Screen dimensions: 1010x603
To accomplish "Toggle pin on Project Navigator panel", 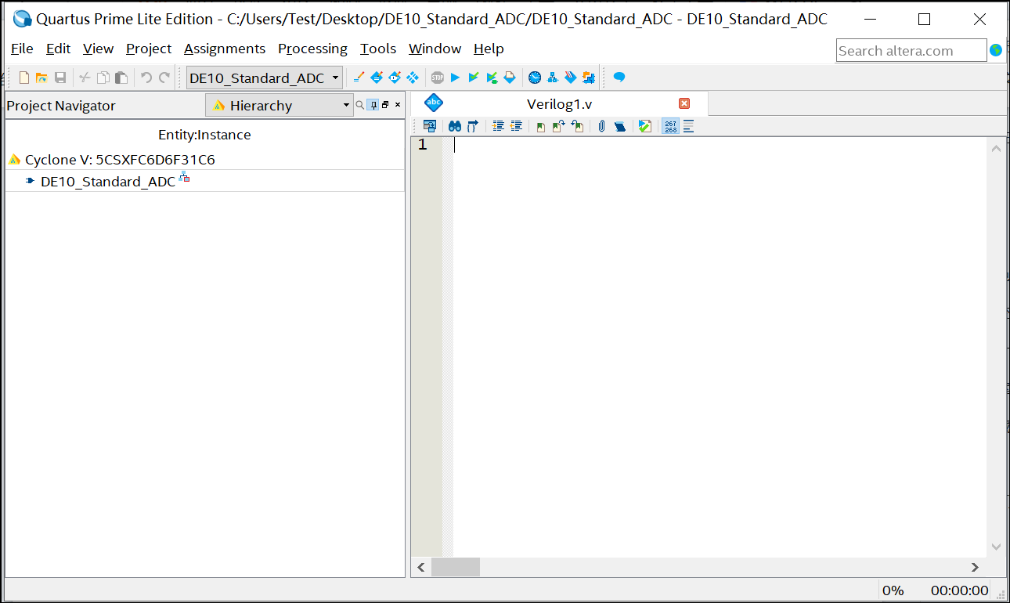I will click(x=373, y=105).
